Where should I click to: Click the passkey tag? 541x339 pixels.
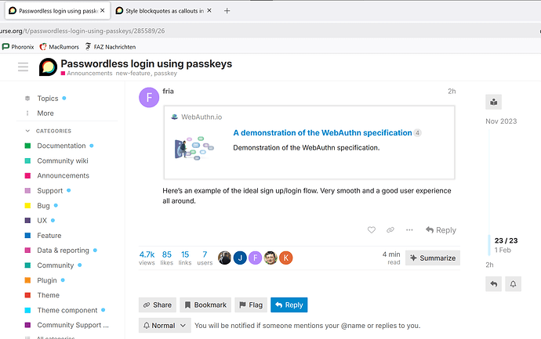coord(165,74)
